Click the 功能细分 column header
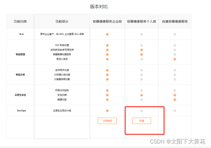 tap(62, 21)
